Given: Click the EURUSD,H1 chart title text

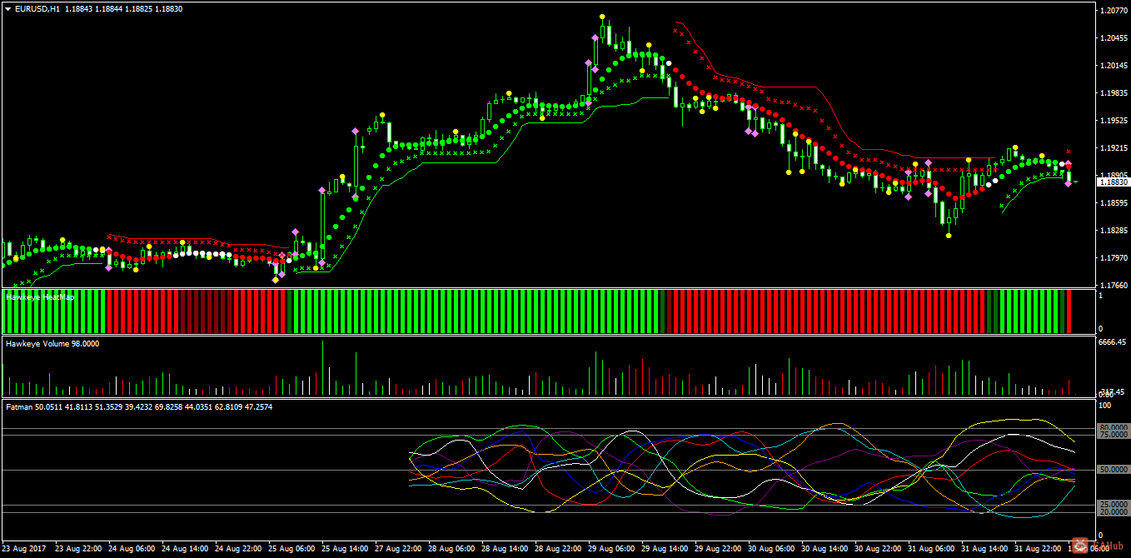Looking at the screenshot, I should tap(37, 8).
